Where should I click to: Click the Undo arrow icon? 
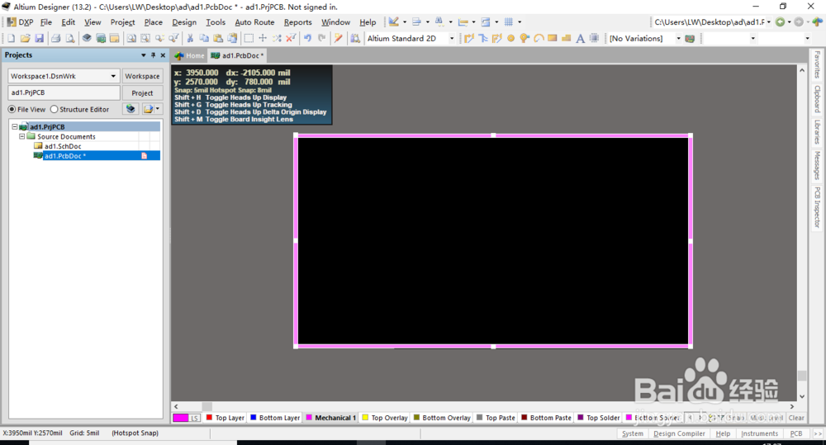pyautogui.click(x=307, y=39)
